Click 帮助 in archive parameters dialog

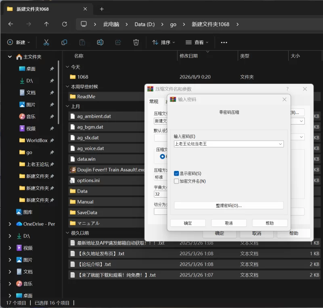click(294, 233)
